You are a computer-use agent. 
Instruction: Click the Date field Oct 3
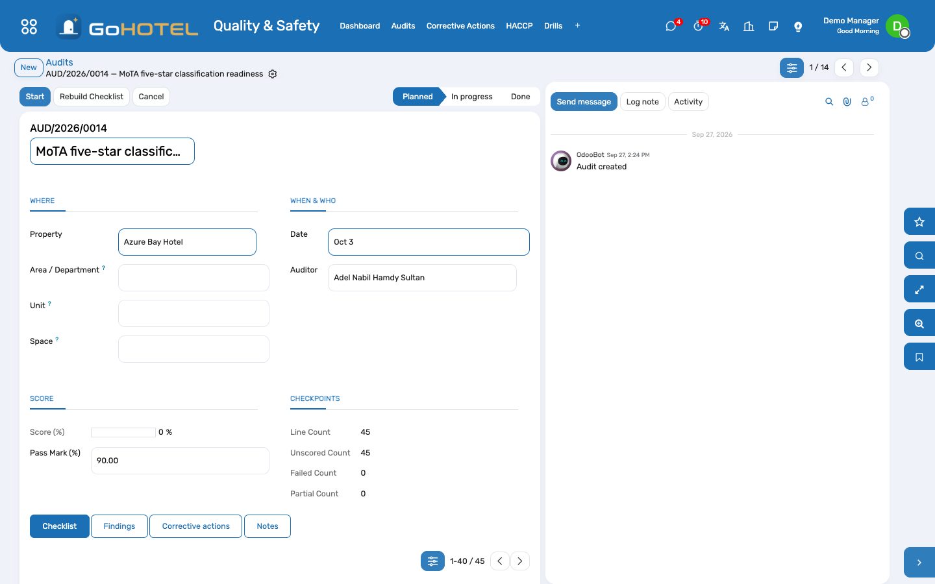click(x=429, y=242)
